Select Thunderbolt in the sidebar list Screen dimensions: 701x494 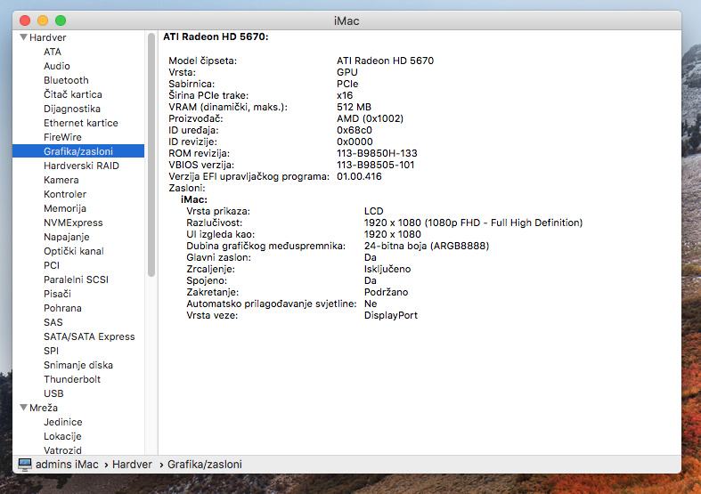coord(72,379)
